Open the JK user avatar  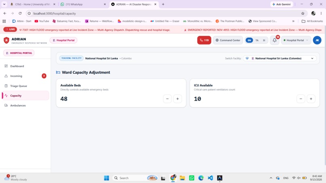[x=317, y=40]
